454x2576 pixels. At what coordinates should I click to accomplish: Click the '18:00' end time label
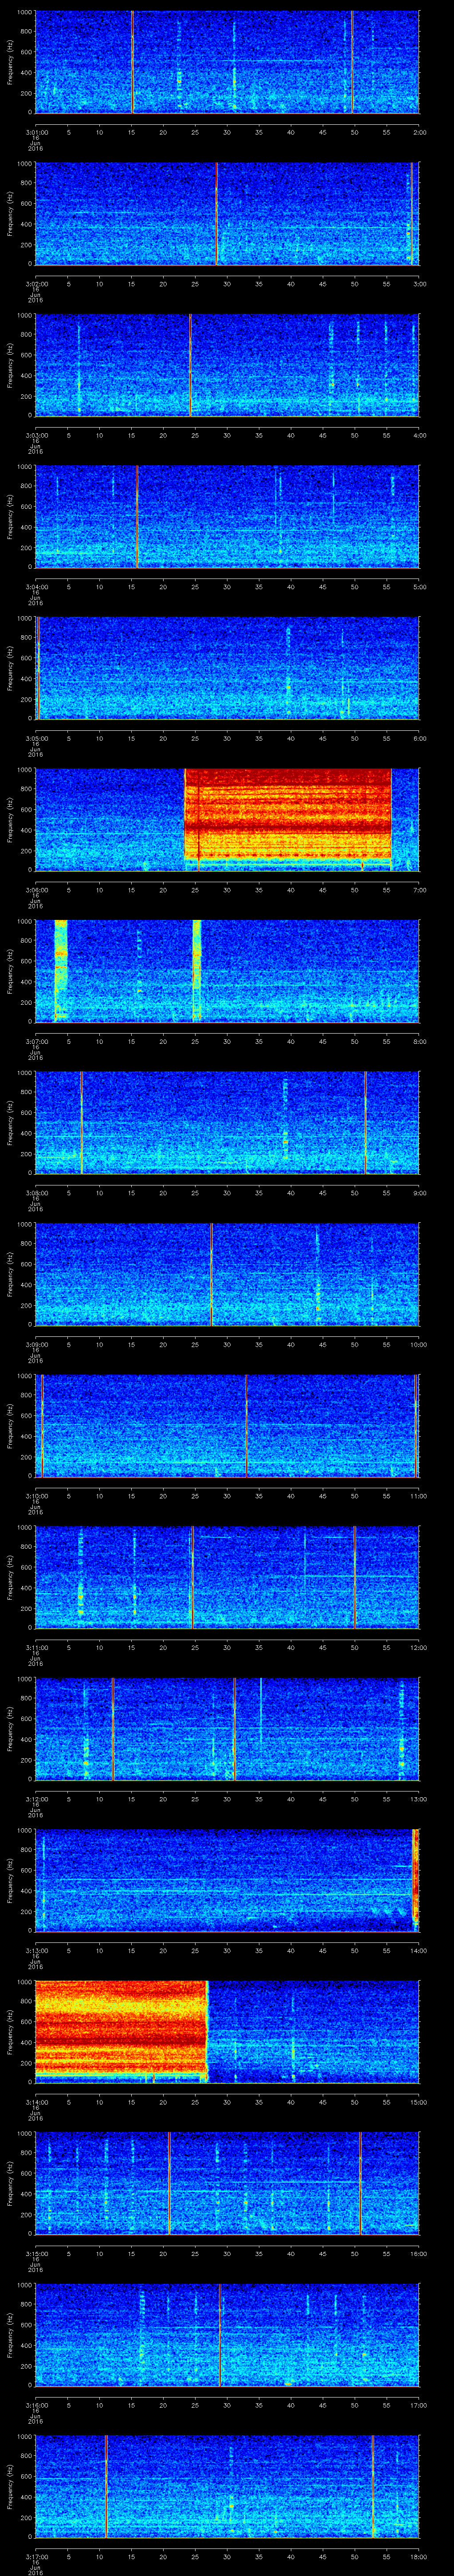click(418, 2555)
